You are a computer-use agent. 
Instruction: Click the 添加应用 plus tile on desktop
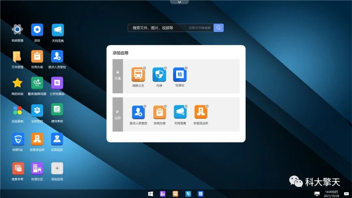click(x=57, y=168)
